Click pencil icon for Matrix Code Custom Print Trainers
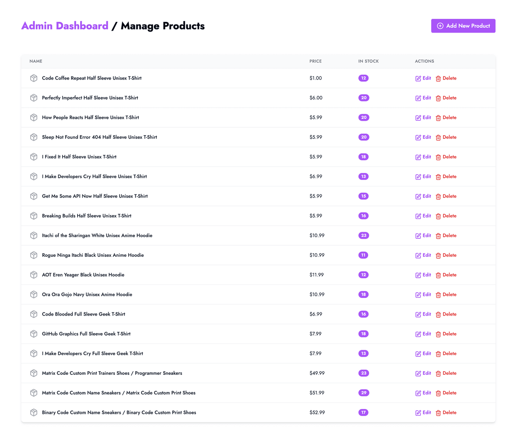Screen dimensions: 526x445 [x=418, y=373]
